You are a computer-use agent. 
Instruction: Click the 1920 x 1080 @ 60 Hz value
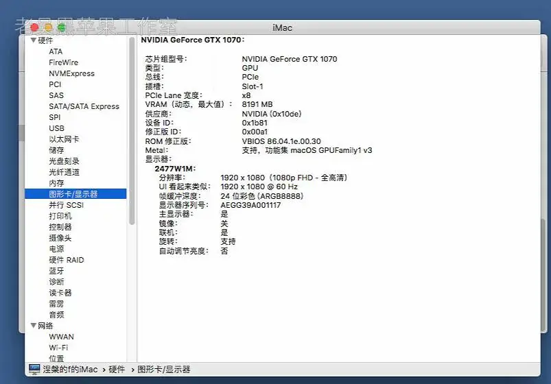(259, 187)
